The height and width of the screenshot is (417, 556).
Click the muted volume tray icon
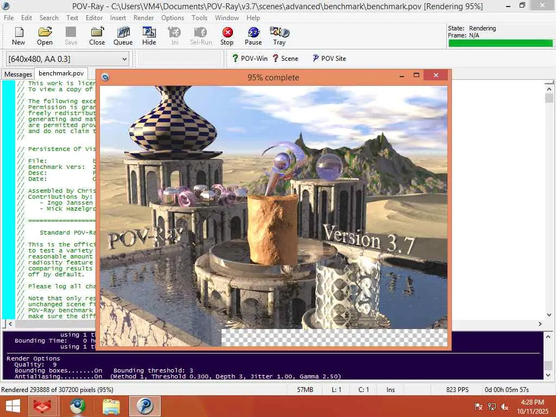coord(504,407)
